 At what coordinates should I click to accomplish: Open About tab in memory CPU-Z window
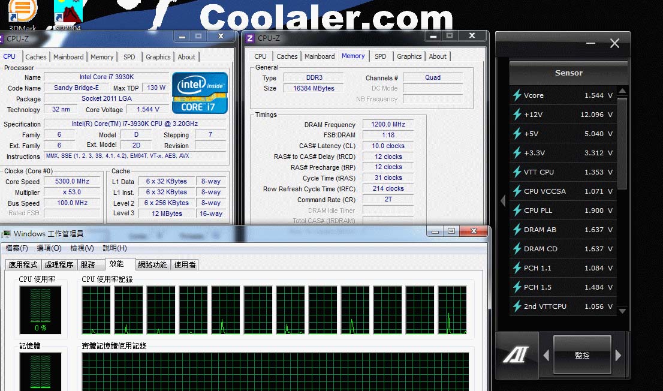438,56
